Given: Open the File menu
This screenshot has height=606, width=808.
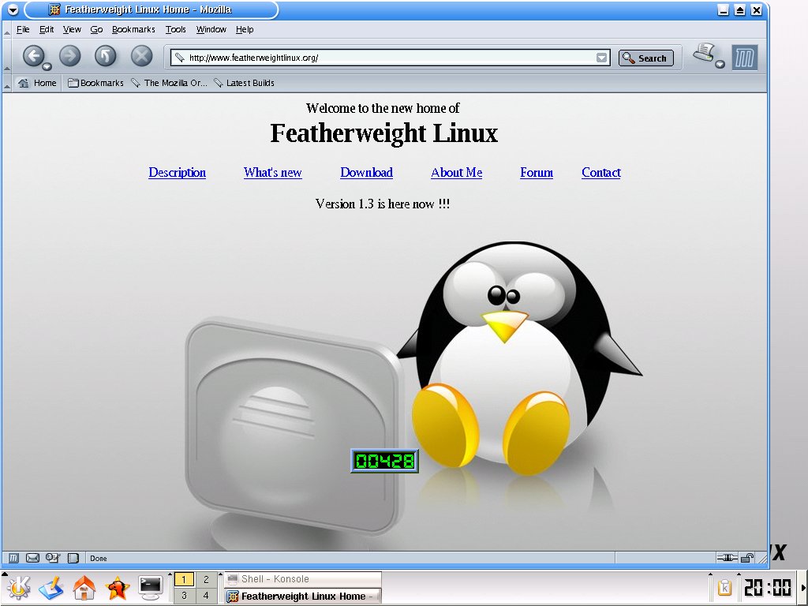Looking at the screenshot, I should [x=23, y=29].
